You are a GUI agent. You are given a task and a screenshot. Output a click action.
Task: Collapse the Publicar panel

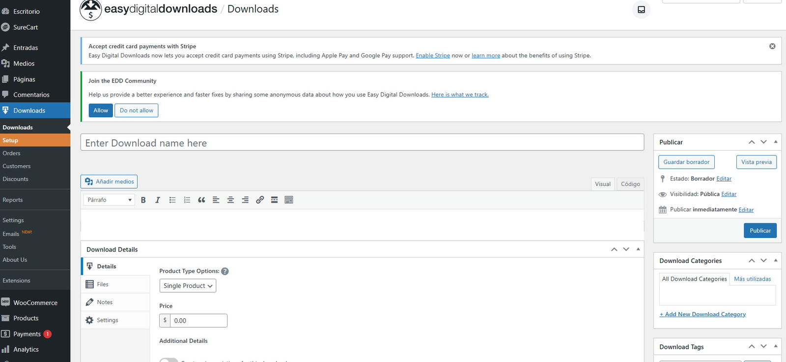point(776,142)
